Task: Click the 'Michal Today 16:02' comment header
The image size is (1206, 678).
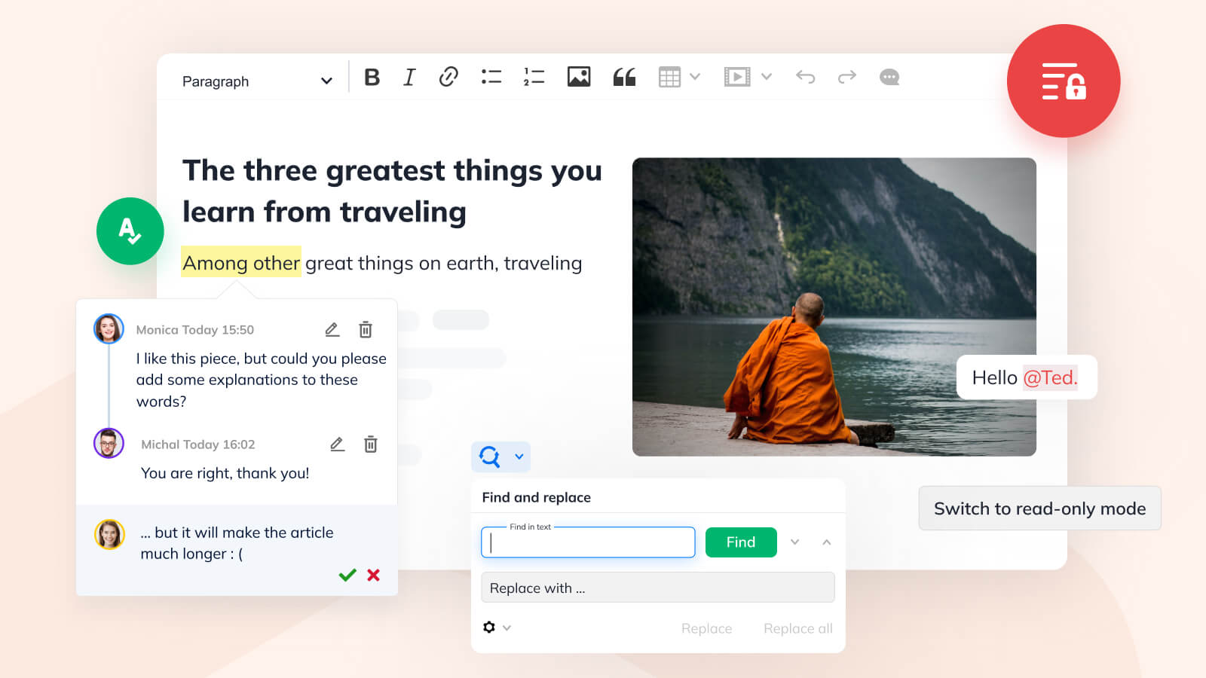Action: 198,444
